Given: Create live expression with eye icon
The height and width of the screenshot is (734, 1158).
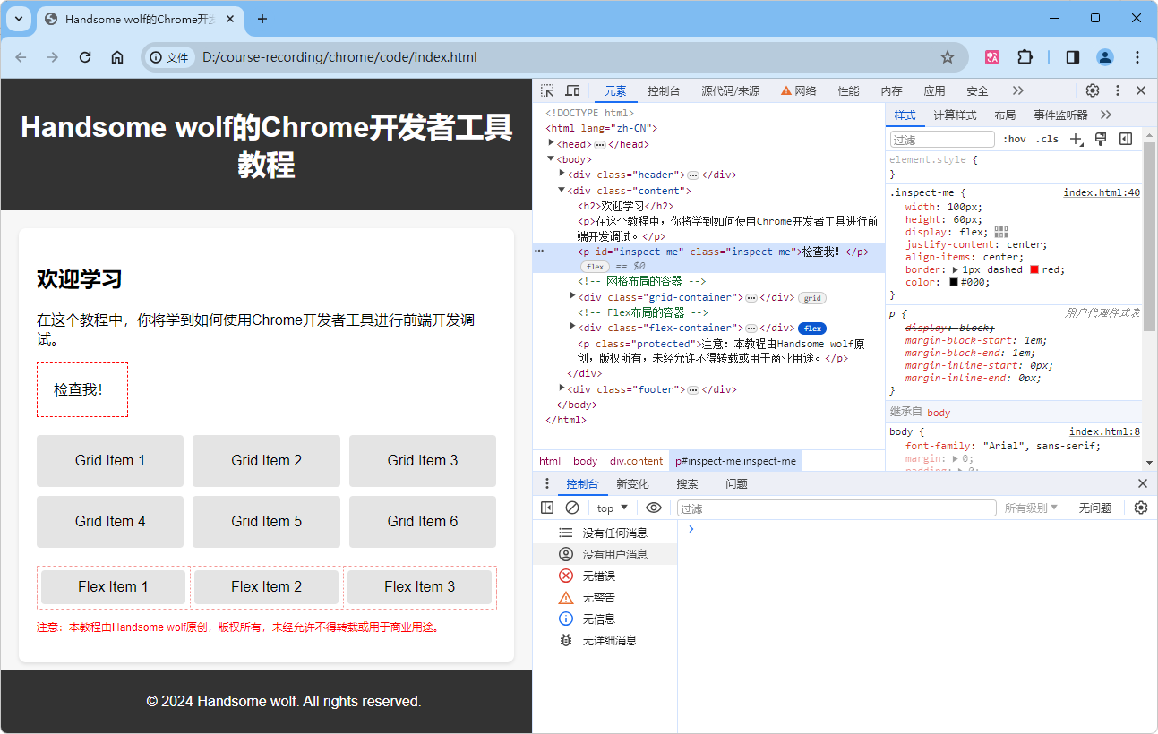Looking at the screenshot, I should [x=654, y=508].
